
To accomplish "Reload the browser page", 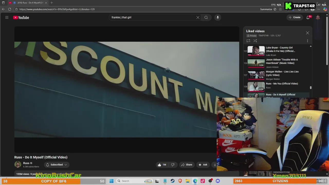I will [x=10, y=9].
